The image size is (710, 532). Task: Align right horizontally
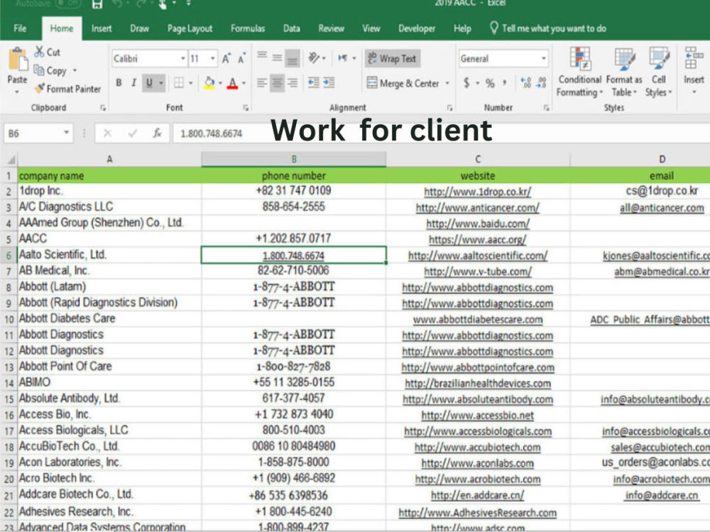293,83
